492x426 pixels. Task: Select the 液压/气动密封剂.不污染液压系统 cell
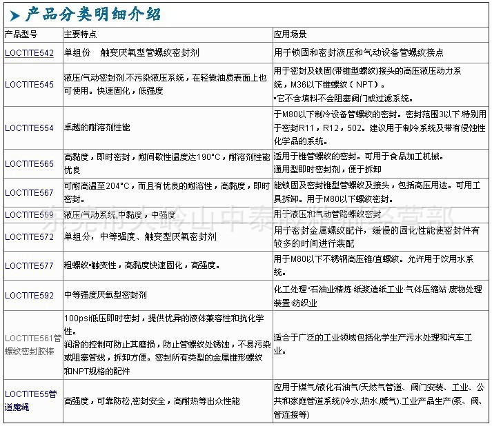pos(168,85)
